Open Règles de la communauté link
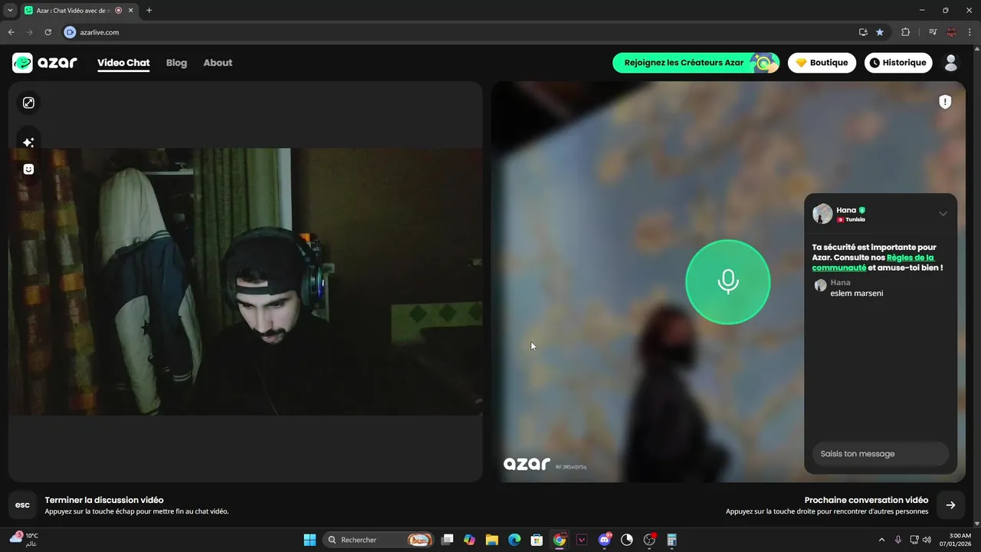Viewport: 981px width, 552px height. 874,263
